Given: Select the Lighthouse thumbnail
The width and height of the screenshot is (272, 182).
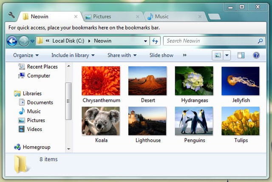Looking at the screenshot, I should (147, 121).
